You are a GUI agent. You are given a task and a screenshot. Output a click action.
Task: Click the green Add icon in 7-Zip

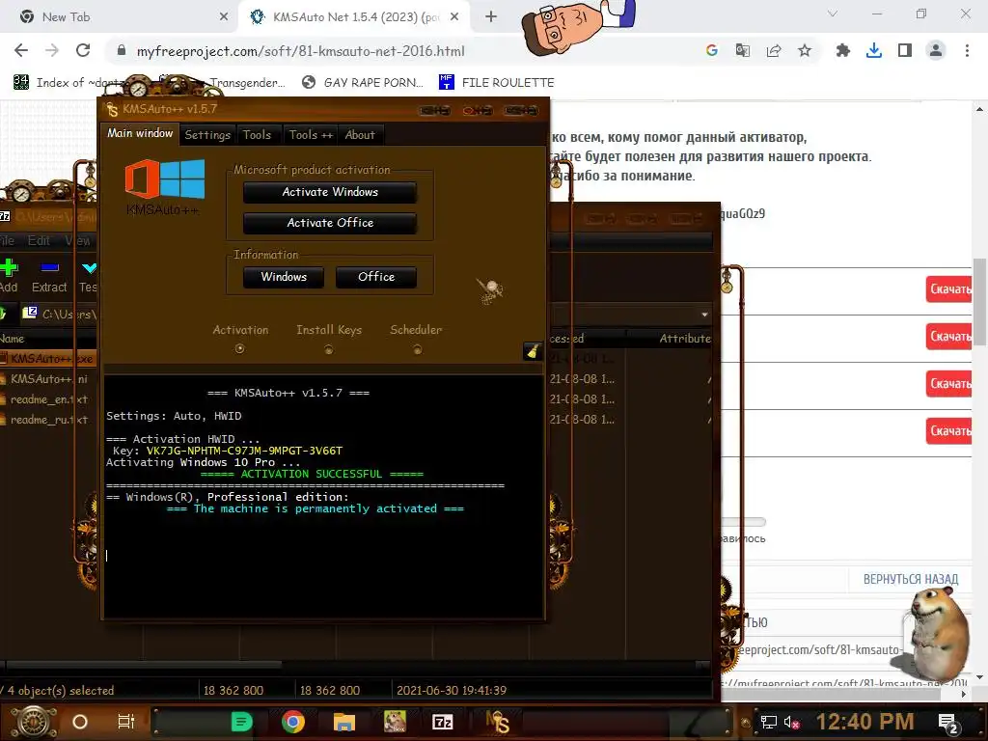[x=9, y=268]
